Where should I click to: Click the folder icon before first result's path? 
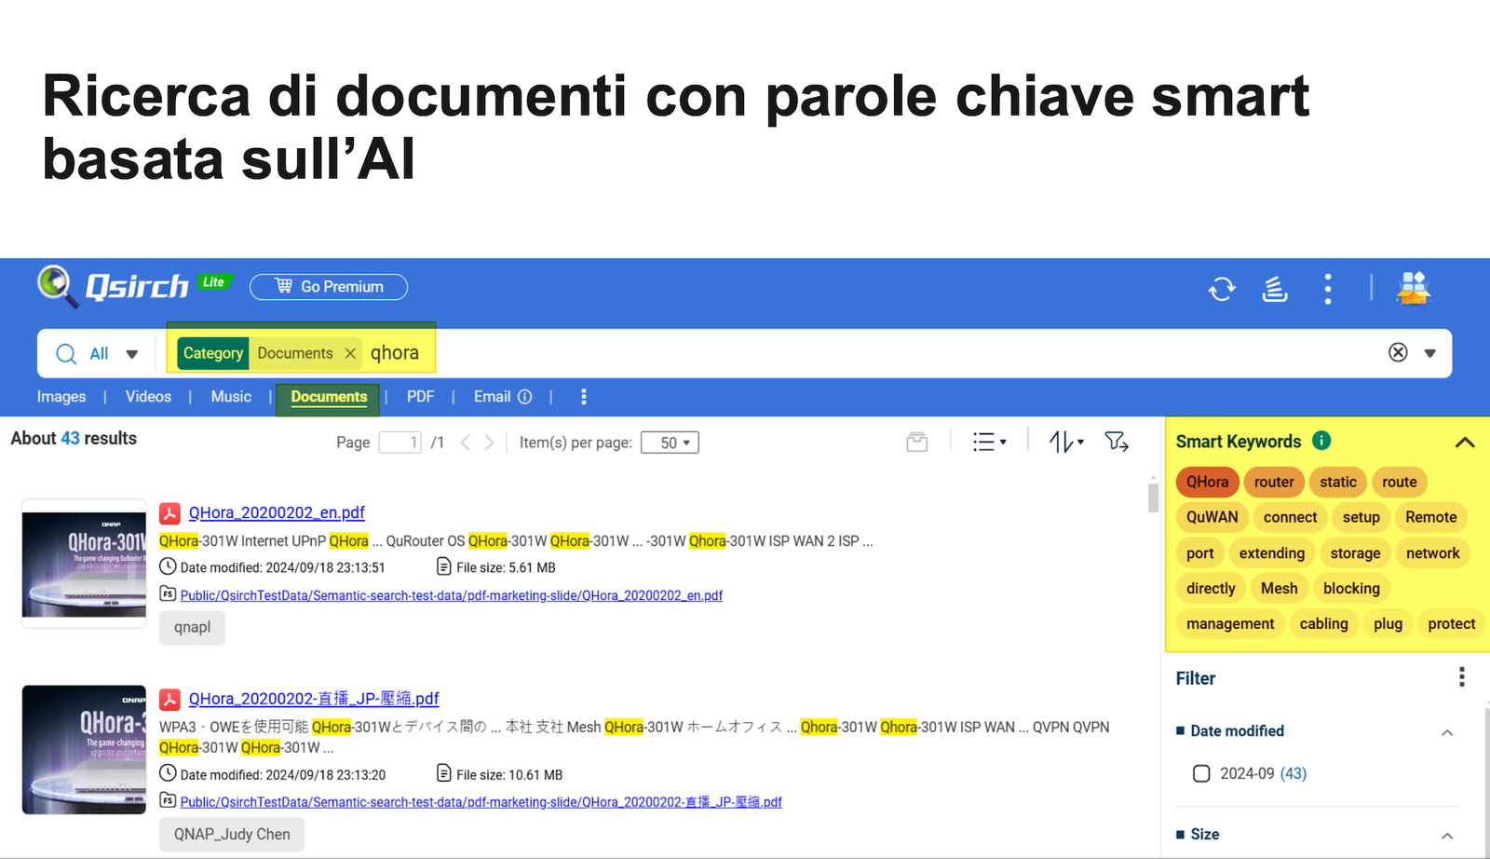pyautogui.click(x=168, y=593)
